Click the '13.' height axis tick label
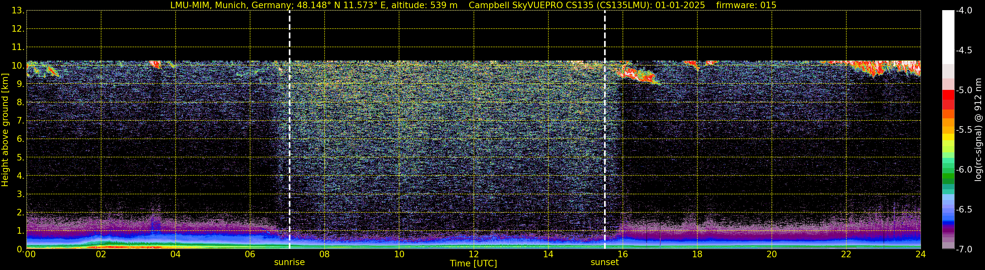This screenshot has width=985, height=270. (x=18, y=11)
